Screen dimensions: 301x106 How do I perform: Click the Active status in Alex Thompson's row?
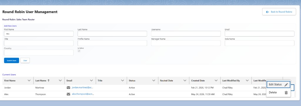[x=132, y=94]
